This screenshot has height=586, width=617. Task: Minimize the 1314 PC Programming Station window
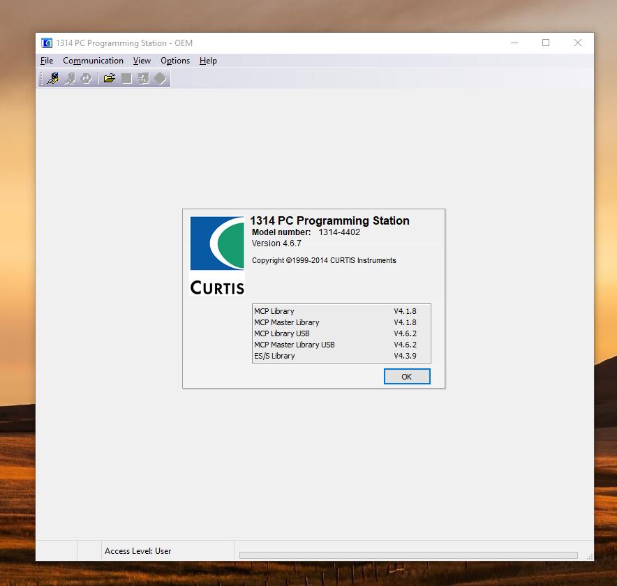pyautogui.click(x=514, y=43)
